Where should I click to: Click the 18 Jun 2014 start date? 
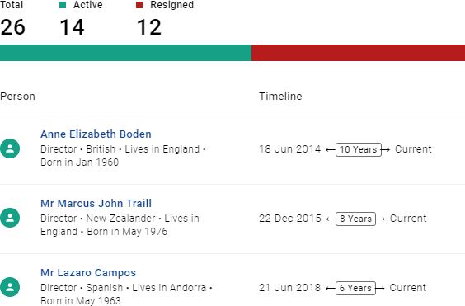click(289, 149)
